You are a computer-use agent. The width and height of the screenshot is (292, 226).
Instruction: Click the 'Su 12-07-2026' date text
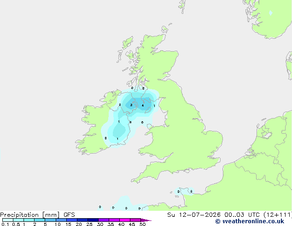(x=194, y=215)
